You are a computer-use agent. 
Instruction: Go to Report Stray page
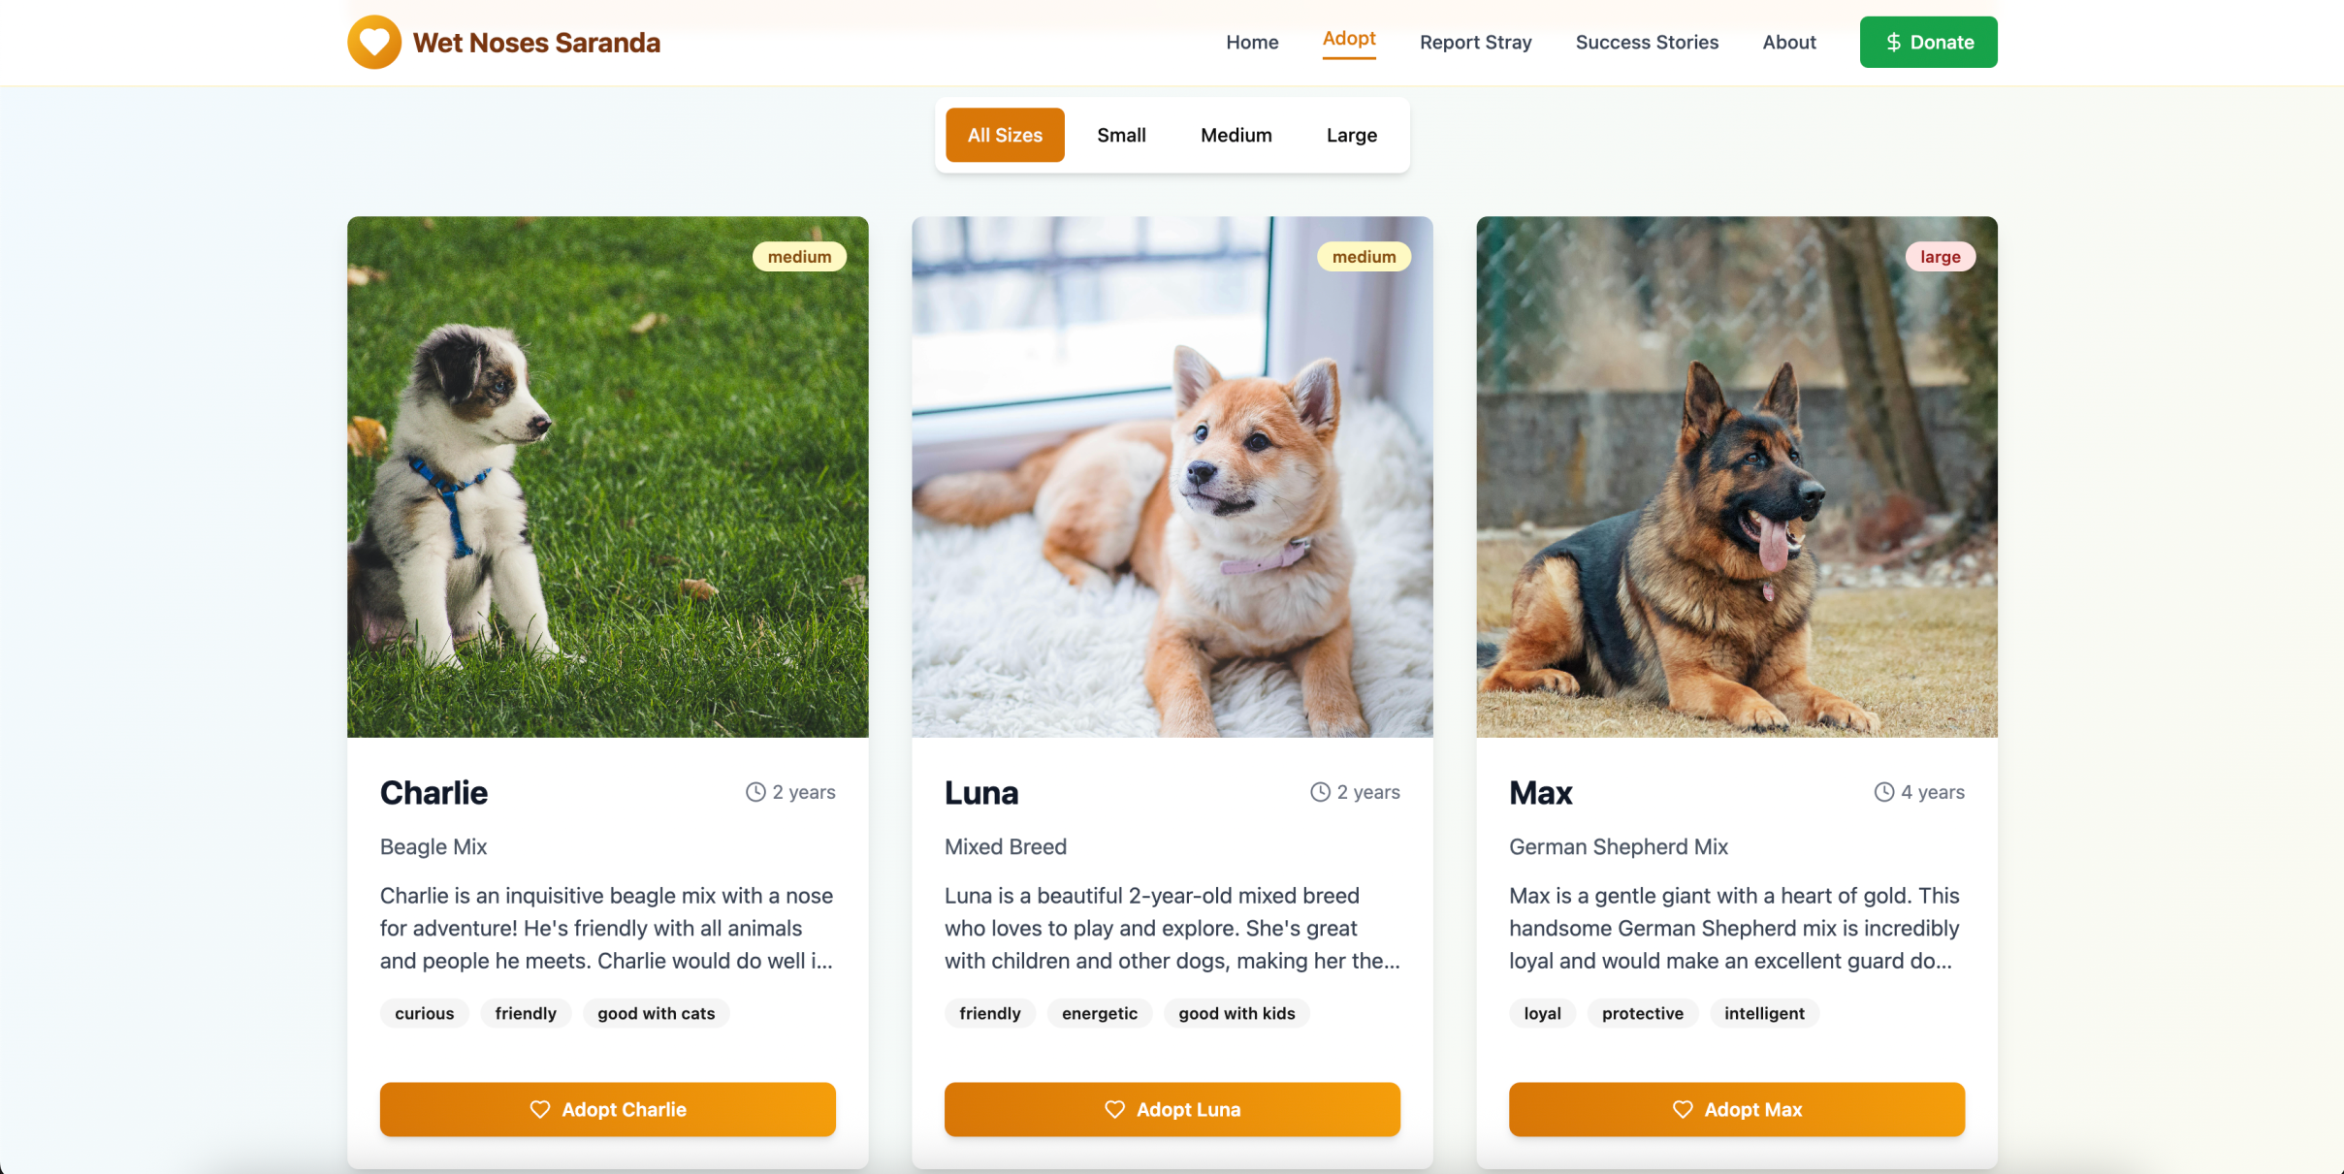tap(1475, 42)
